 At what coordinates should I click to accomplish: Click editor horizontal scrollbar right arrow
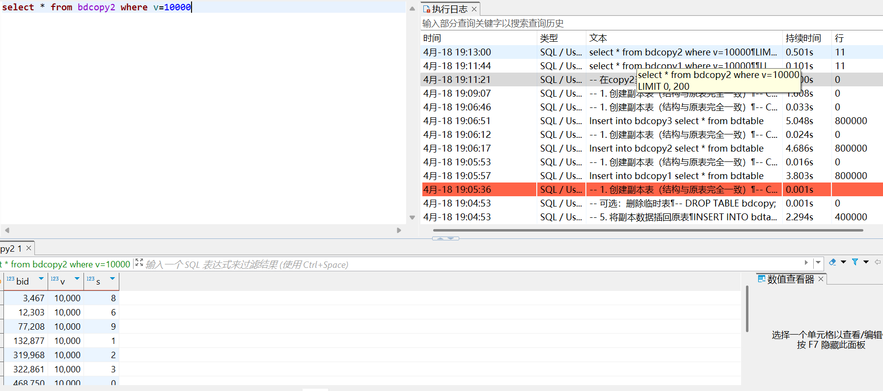[399, 230]
